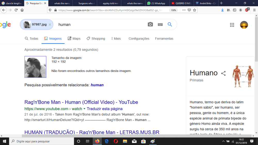Open the YouTube result's green dropdown arrow
This screenshot has width=258, height=145.
pos(84,109)
